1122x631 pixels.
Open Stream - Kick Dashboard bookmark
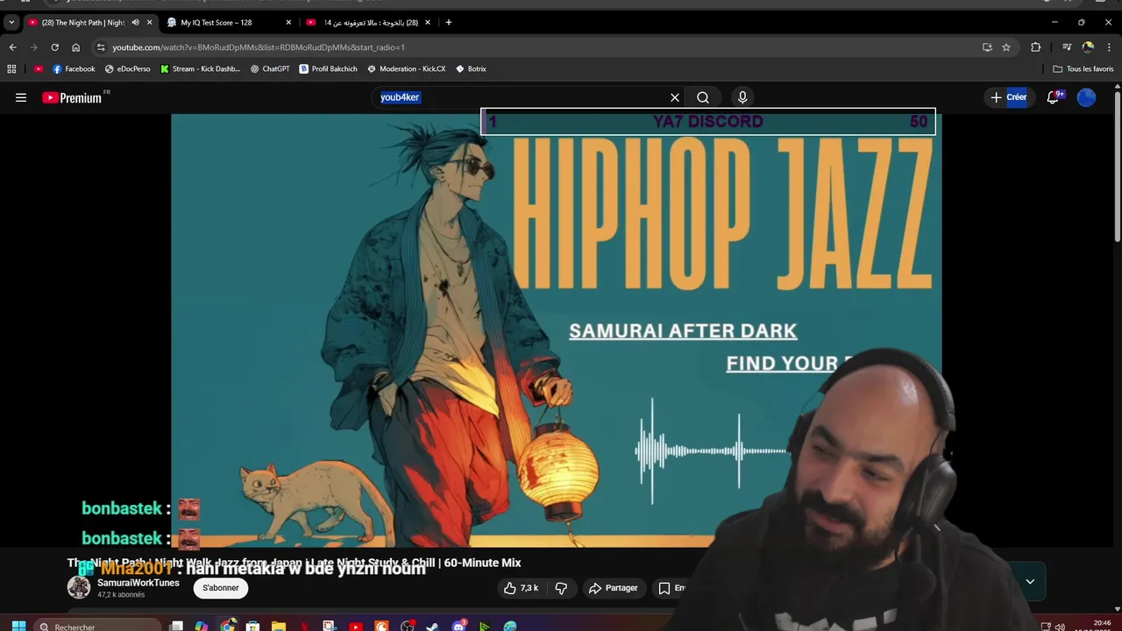201,69
